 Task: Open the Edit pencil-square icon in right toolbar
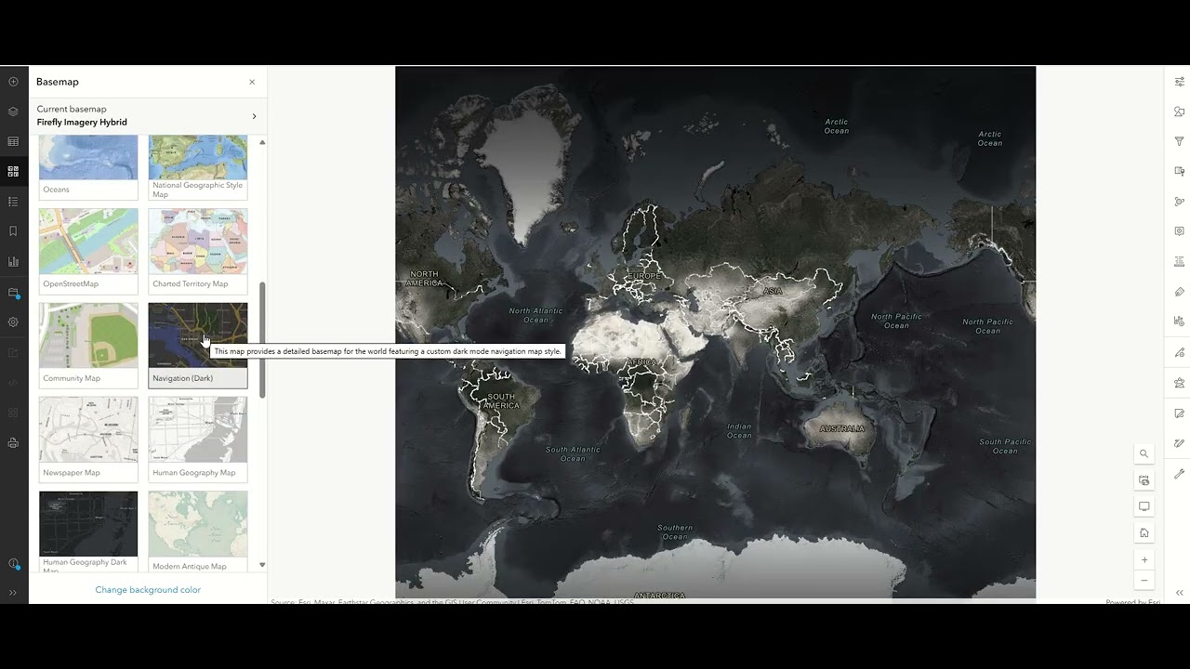(1180, 413)
